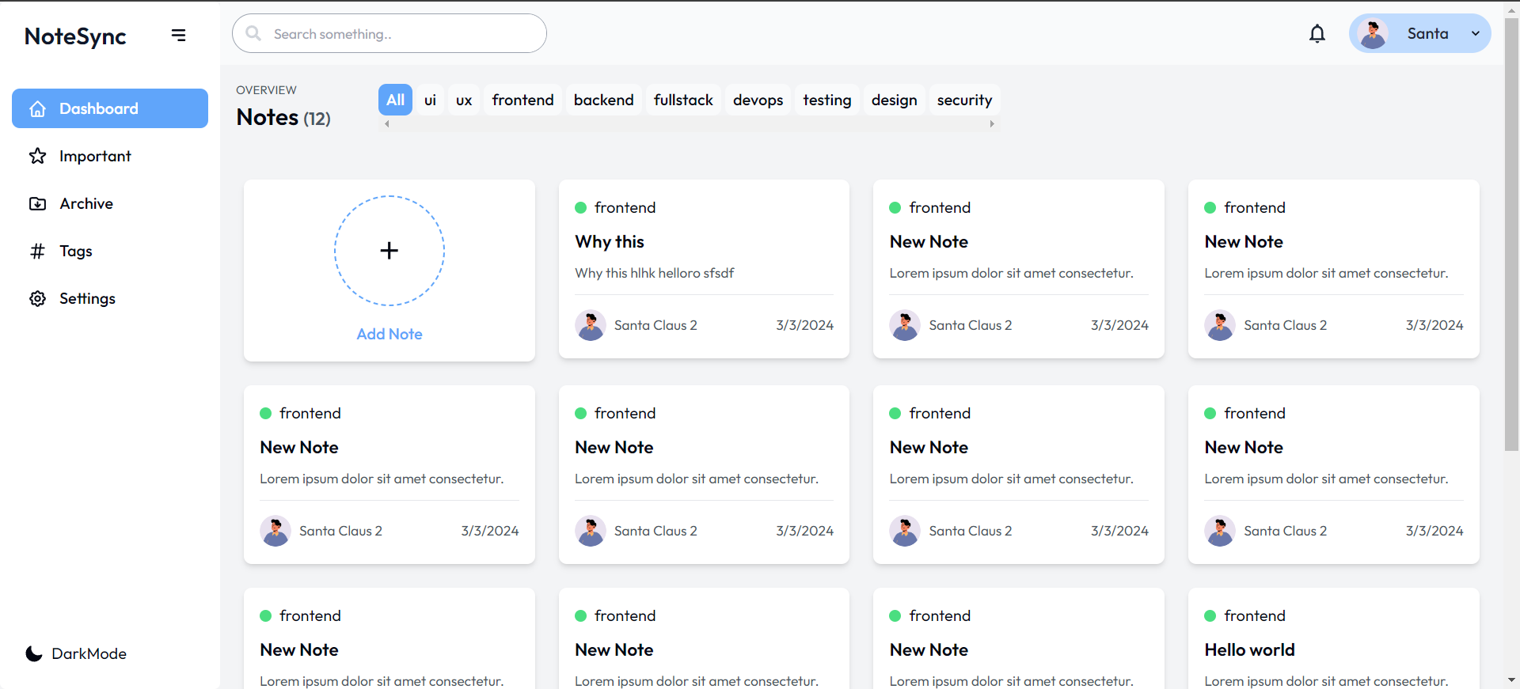Toggle DarkMode with the moon icon
Screen dimensions: 1520x689
(34, 653)
